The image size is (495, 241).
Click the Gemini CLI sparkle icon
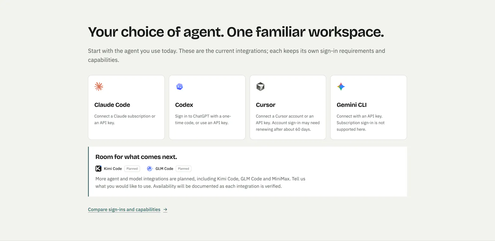(x=341, y=87)
